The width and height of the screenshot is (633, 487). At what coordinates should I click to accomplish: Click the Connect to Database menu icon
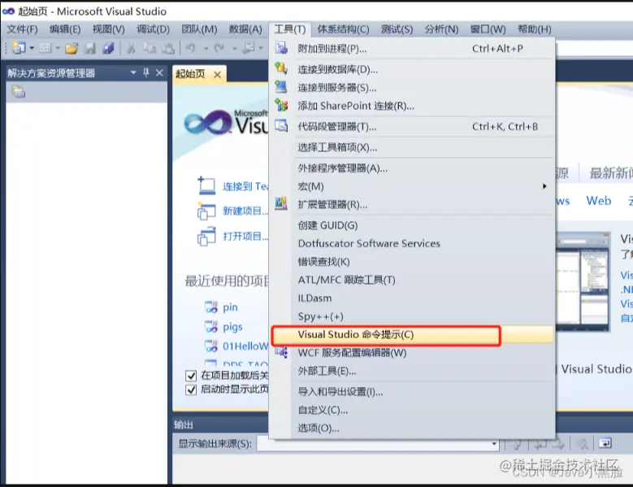[281, 68]
